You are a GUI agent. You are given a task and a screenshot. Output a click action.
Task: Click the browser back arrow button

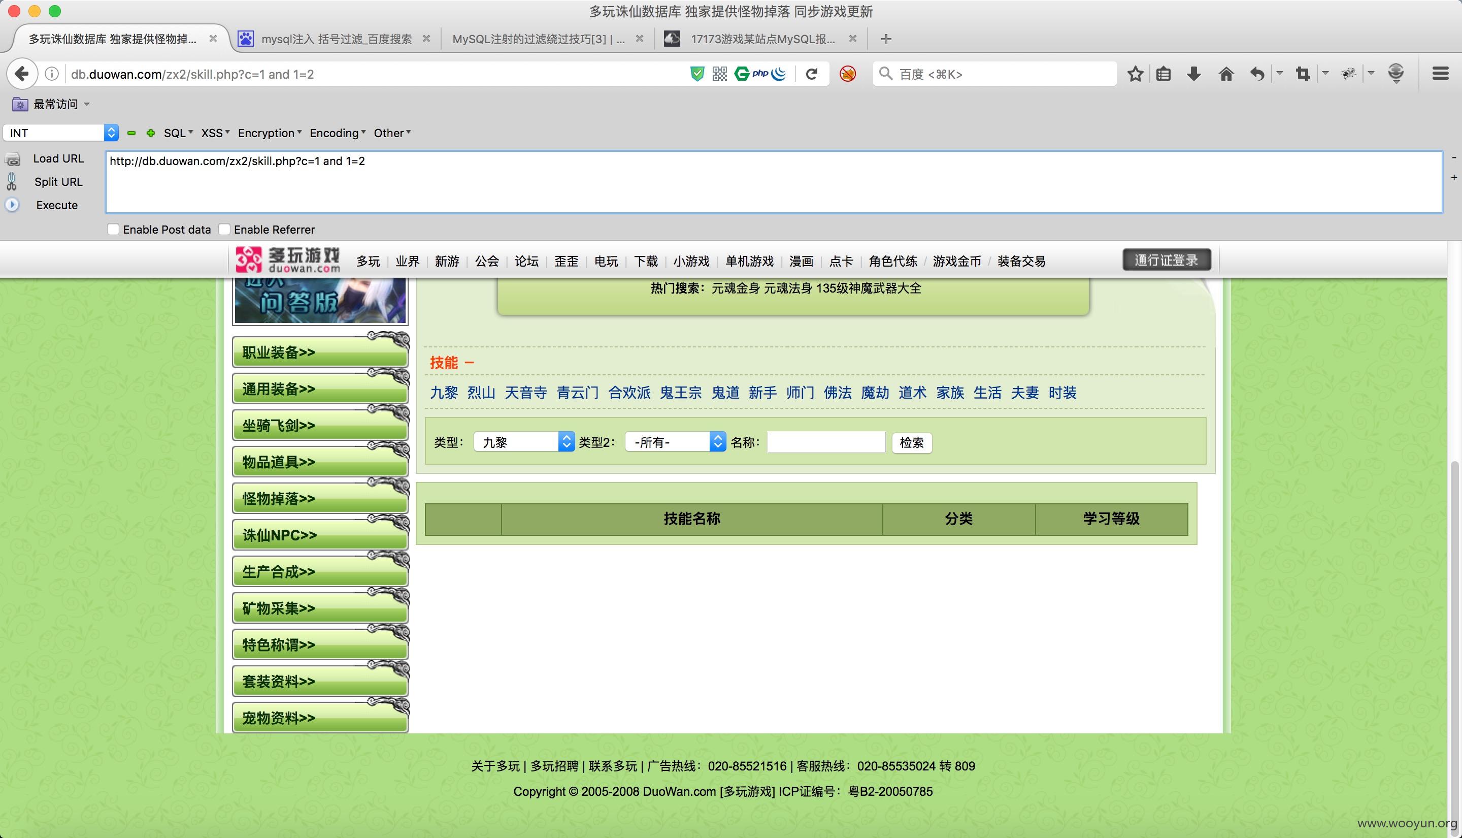click(x=22, y=74)
